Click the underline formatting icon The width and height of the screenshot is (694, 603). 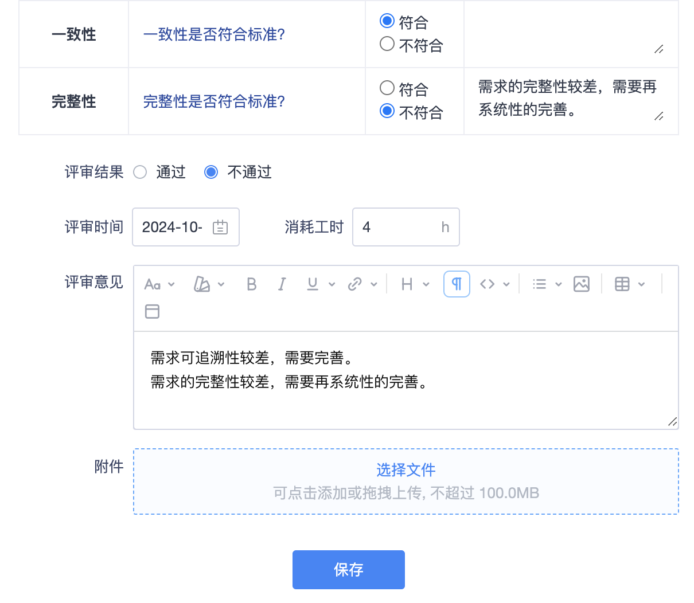[x=313, y=284]
